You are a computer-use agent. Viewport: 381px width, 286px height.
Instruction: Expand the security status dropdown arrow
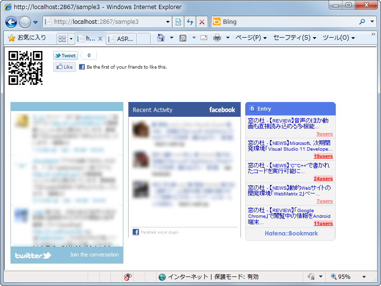321,277
